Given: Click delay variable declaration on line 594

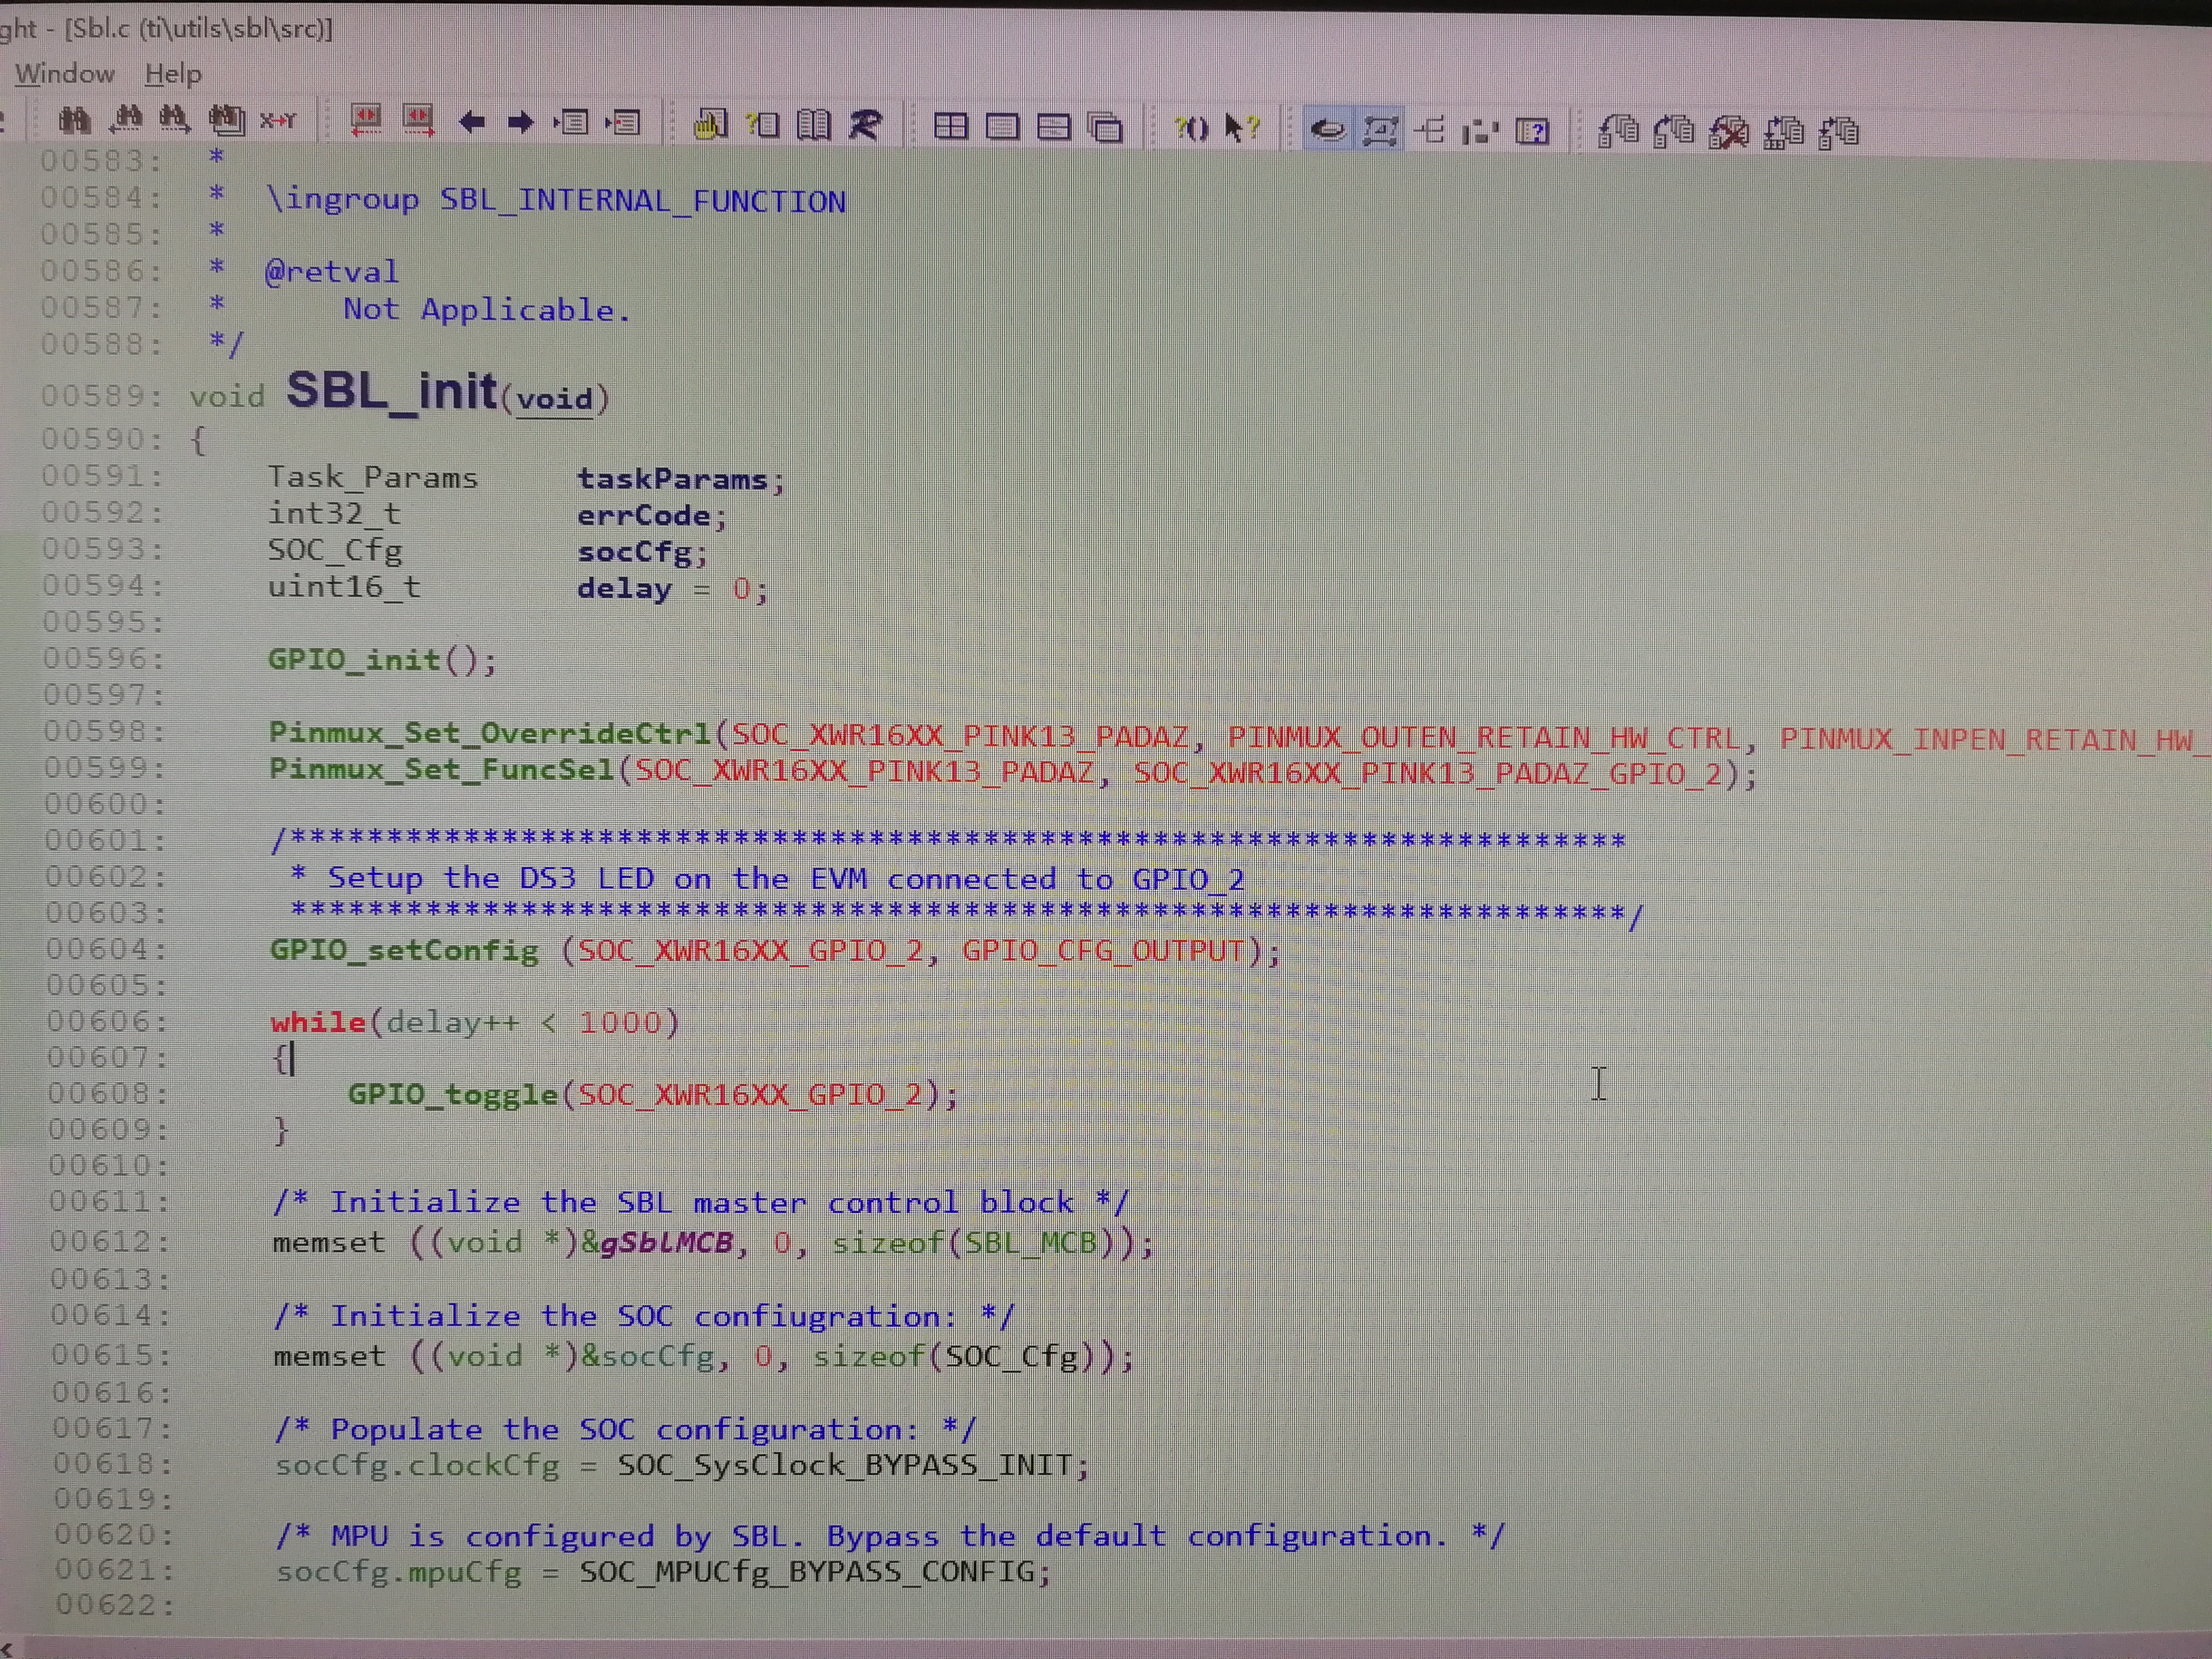Looking at the screenshot, I should click(x=624, y=588).
